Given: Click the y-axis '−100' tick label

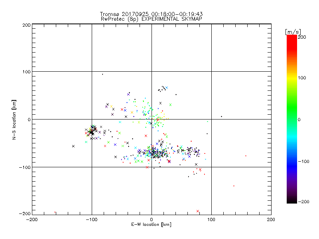Looking at the screenshot, I should point(25,167).
